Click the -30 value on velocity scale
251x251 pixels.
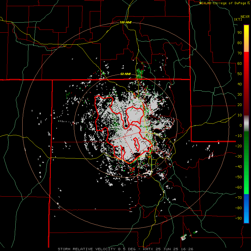[x=238, y=156]
